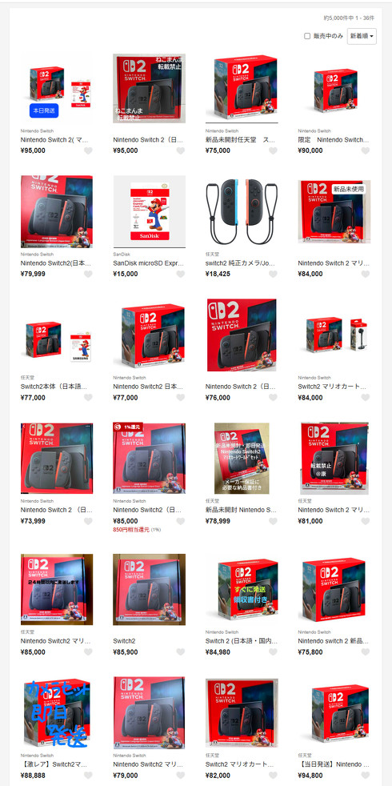Tap heart on ¥94,800 listing
This screenshot has height=786, width=392.
tap(366, 776)
